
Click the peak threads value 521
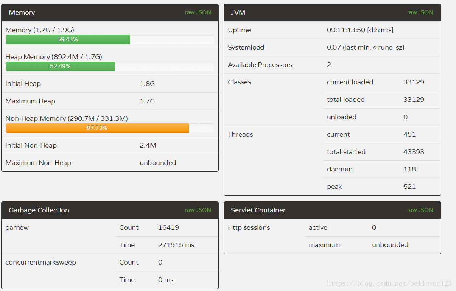click(x=409, y=187)
